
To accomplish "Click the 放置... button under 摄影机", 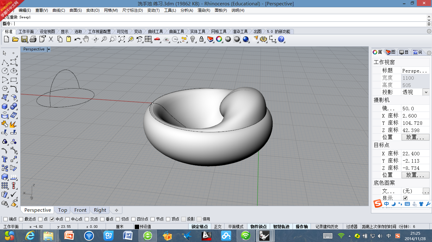I will [x=416, y=137].
